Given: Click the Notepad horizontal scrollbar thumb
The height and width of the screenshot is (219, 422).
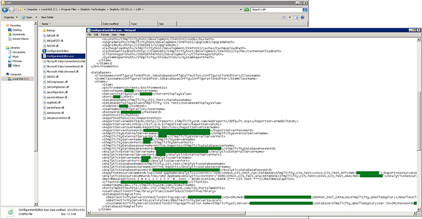Looking at the screenshot, I should pos(168,213).
